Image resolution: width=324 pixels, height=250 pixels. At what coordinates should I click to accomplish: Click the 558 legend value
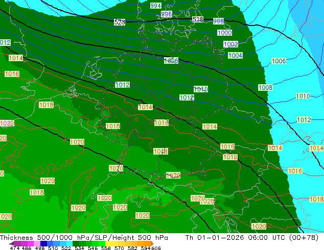(106, 248)
